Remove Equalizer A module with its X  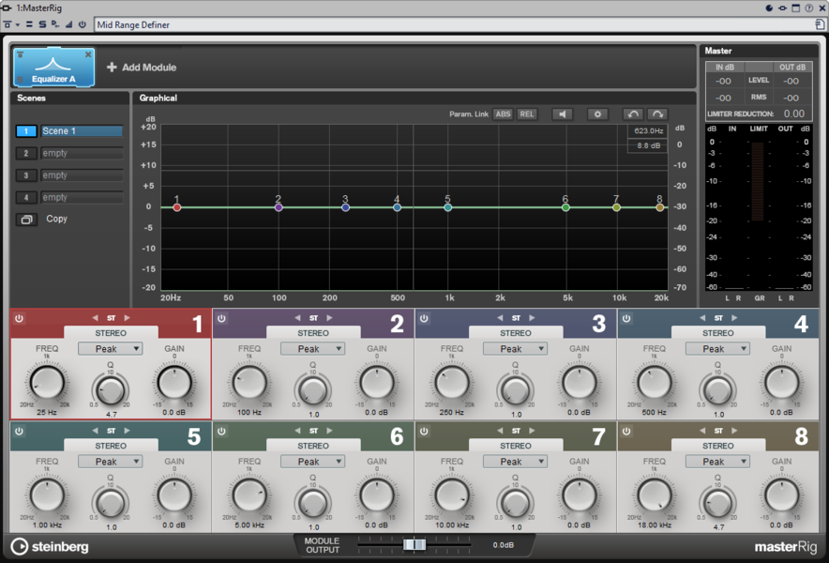(88, 54)
